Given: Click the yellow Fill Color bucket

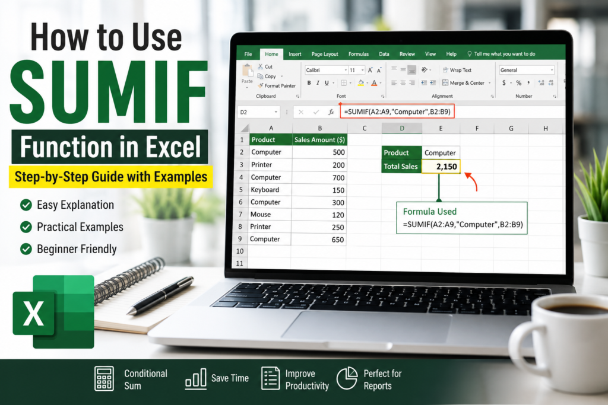Looking at the screenshot, I should coord(361,82).
